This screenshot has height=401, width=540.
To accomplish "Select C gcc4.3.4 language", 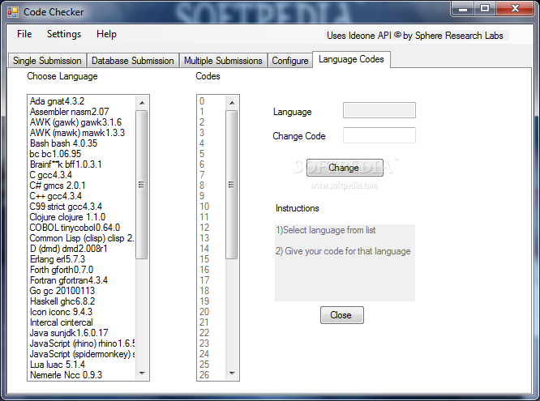I will [82, 175].
